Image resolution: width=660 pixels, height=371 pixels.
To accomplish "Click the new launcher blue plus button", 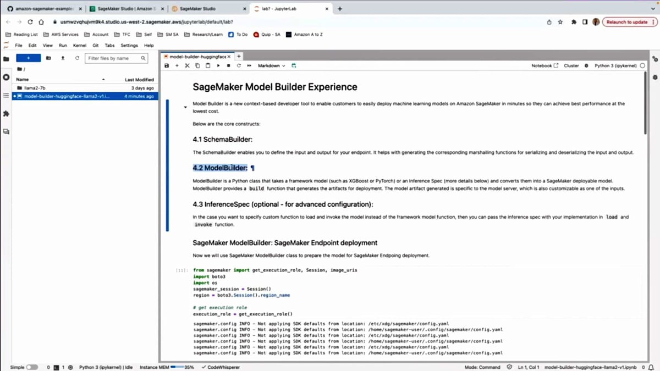I will tap(28, 58).
